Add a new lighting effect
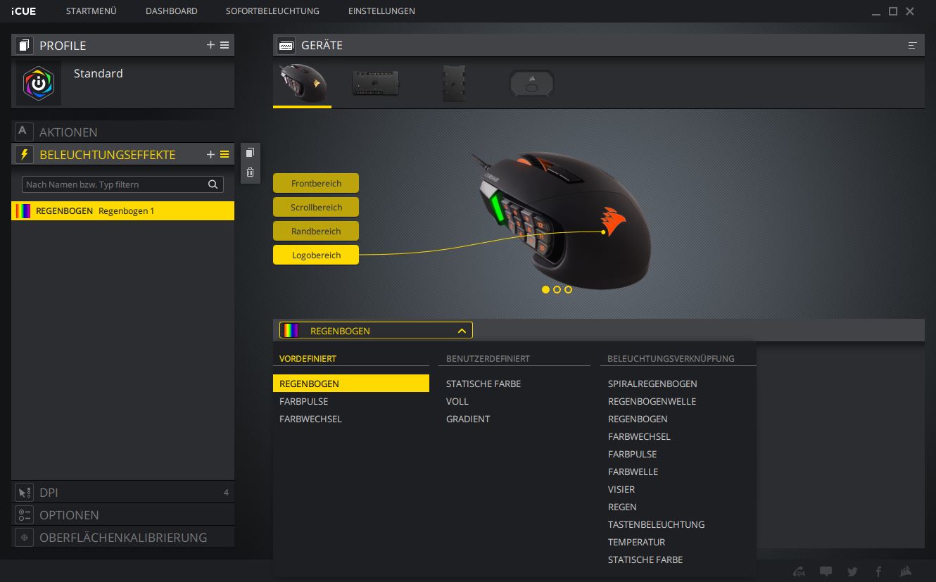Image resolution: width=936 pixels, height=582 pixels. [x=210, y=154]
